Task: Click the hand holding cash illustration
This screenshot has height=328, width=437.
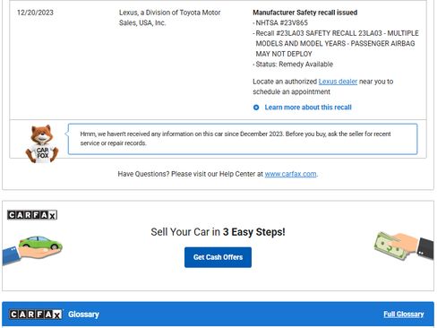Action: coord(404,246)
